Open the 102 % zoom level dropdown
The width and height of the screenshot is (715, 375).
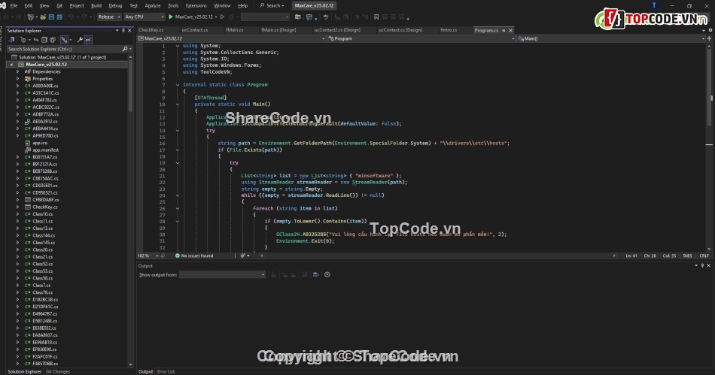point(148,256)
